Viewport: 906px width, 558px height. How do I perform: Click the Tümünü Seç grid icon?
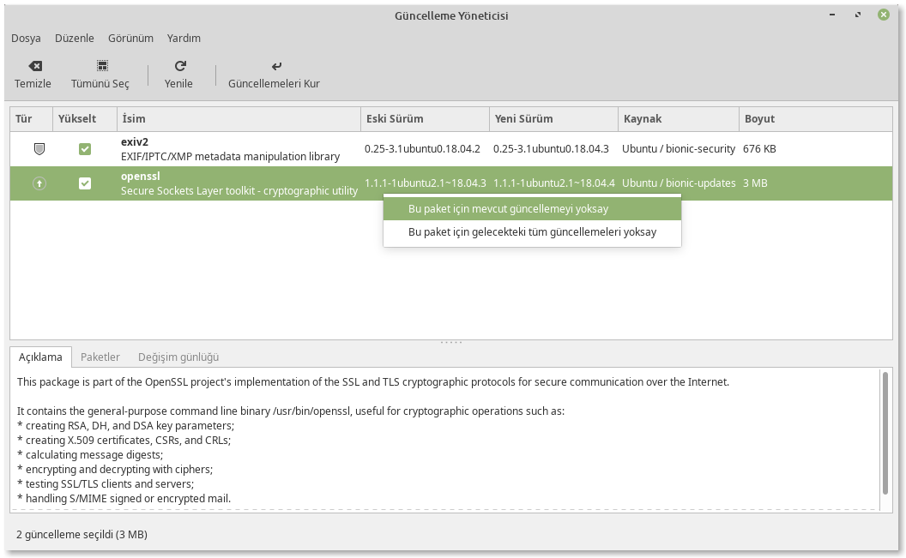click(102, 66)
